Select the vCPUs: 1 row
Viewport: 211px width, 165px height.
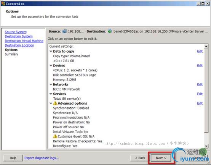coord(75,70)
